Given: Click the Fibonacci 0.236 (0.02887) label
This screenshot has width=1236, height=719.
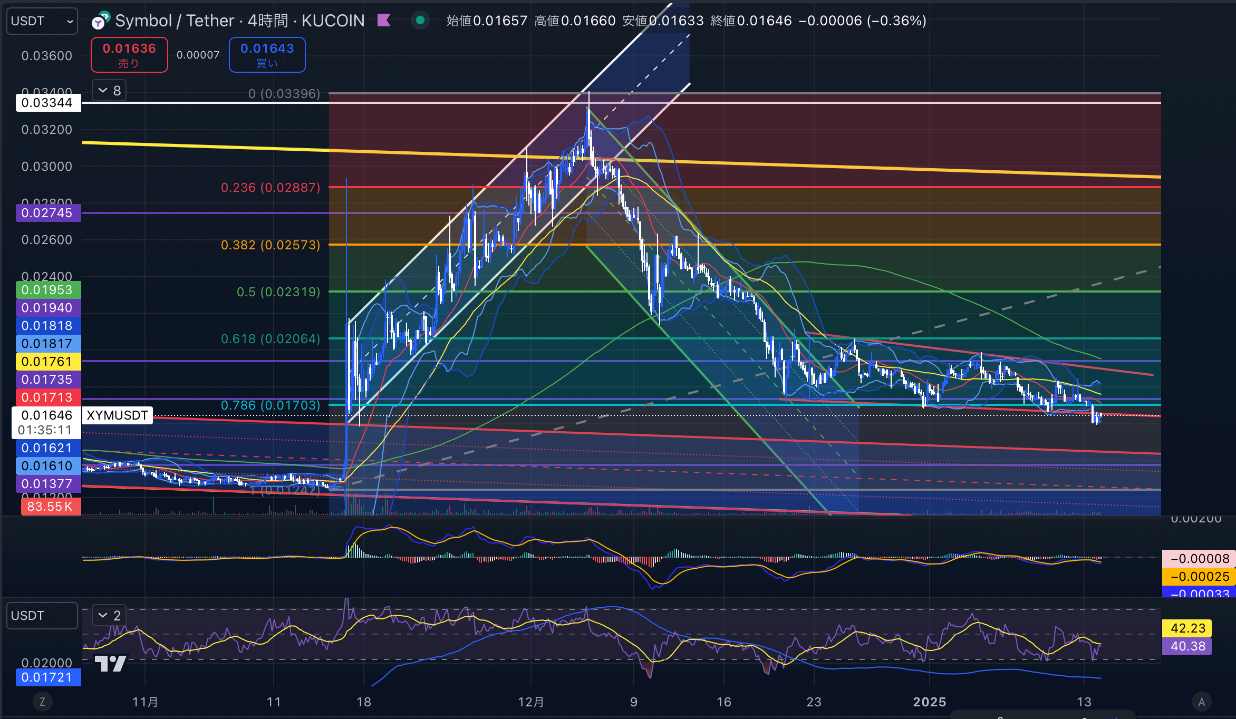Looking at the screenshot, I should (271, 188).
